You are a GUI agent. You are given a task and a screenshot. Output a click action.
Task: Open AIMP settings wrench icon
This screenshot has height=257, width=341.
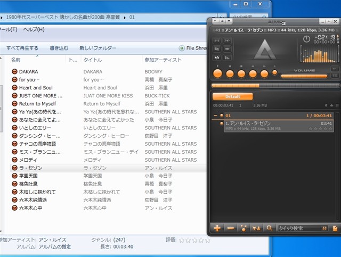tap(222, 21)
